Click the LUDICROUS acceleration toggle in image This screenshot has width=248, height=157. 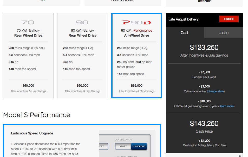tap(139, 146)
